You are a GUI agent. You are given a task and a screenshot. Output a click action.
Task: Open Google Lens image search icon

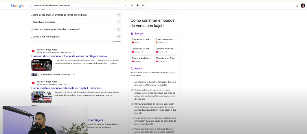pos(137,5)
